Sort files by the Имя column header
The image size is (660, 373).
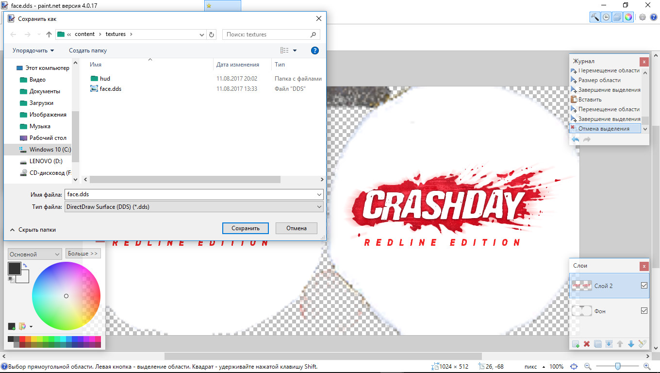(96, 65)
